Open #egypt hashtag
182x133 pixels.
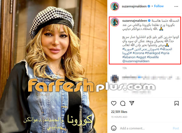pyautogui.click(x=141, y=57)
